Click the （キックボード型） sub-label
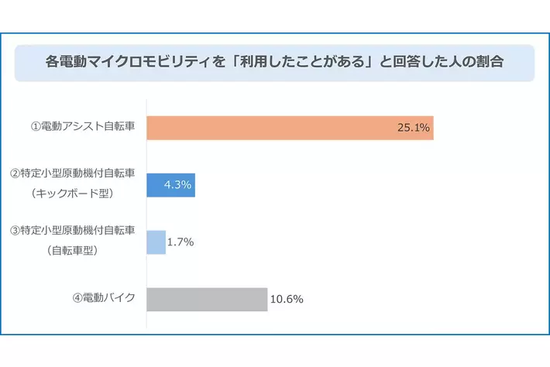Screen dimensions: 550x367 point(73,194)
